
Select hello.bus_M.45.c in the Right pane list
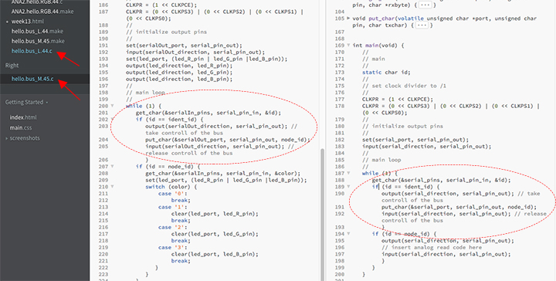32,79
